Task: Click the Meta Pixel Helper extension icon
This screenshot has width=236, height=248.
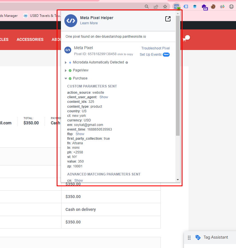Action: (x=177, y=7)
